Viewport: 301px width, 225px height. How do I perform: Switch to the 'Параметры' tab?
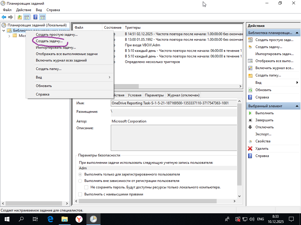[x=154, y=95]
